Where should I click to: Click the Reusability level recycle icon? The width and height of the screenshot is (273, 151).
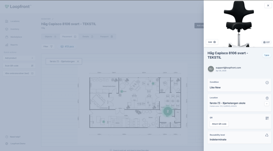(x=267, y=135)
